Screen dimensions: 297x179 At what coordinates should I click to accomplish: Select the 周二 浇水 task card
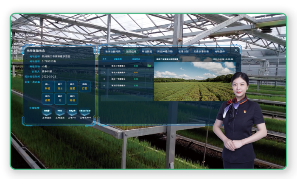(x=60, y=87)
